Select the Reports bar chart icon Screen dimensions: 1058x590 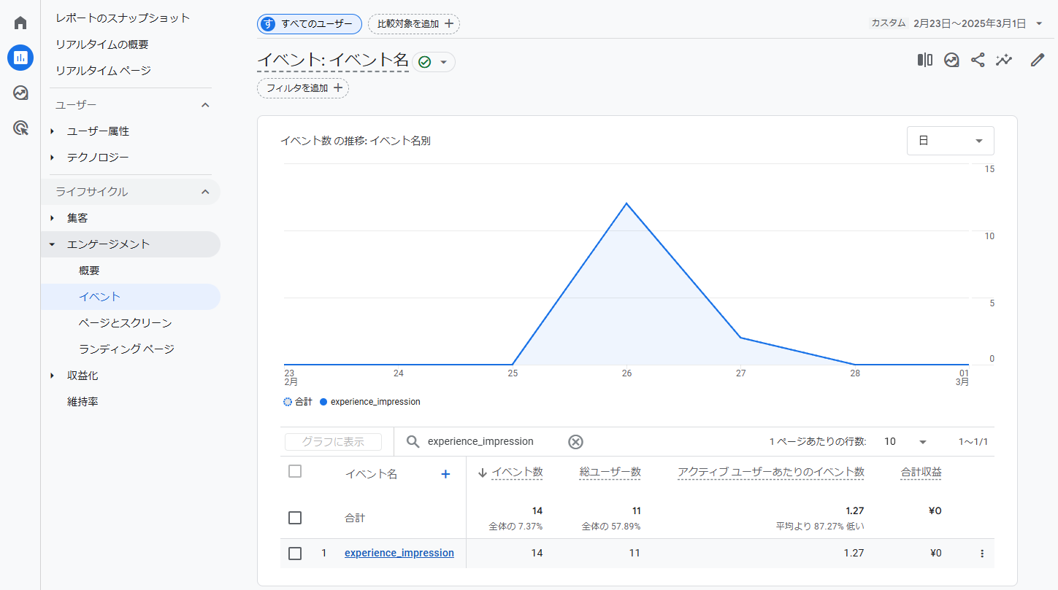click(x=20, y=58)
